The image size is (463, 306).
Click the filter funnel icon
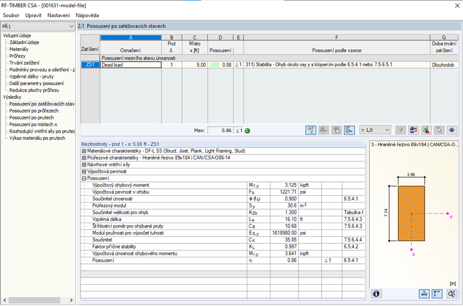click(x=400, y=130)
